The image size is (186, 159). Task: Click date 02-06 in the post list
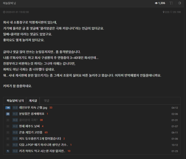pyautogui.click(x=175, y=114)
